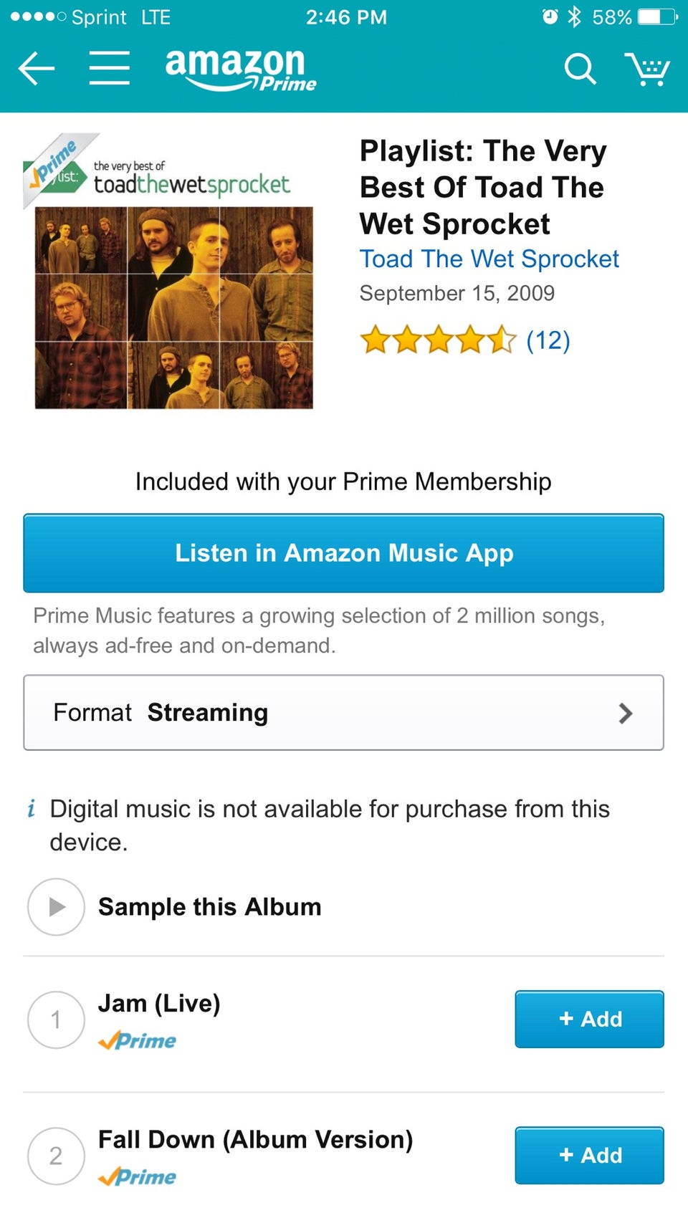The image size is (688, 1223).
Task: Tap the Amazon Prime logo
Action: click(x=240, y=69)
